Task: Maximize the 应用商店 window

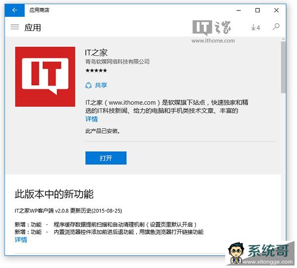Action: click(x=257, y=10)
